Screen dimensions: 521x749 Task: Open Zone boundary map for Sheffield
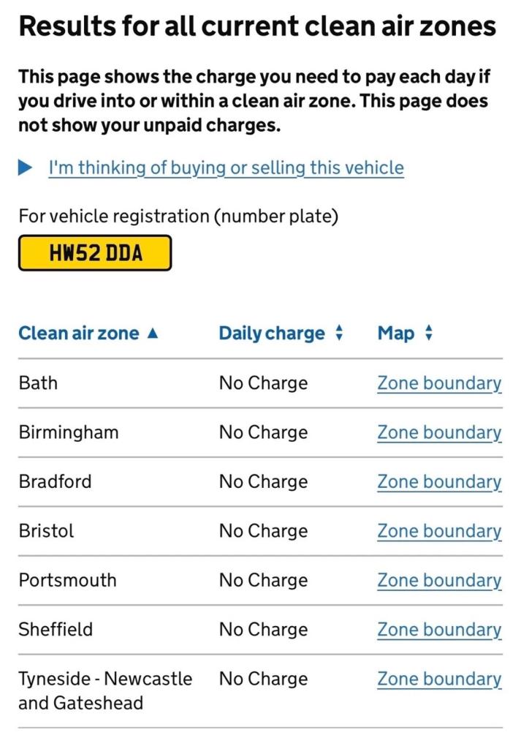tap(439, 630)
